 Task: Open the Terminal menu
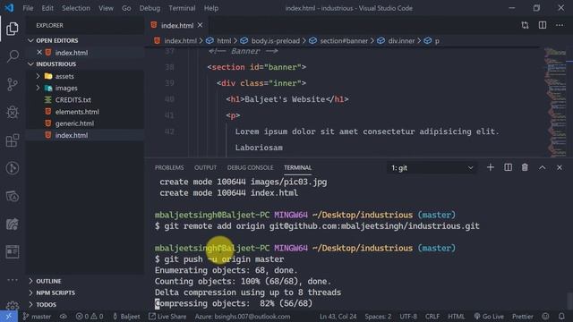coord(182,8)
